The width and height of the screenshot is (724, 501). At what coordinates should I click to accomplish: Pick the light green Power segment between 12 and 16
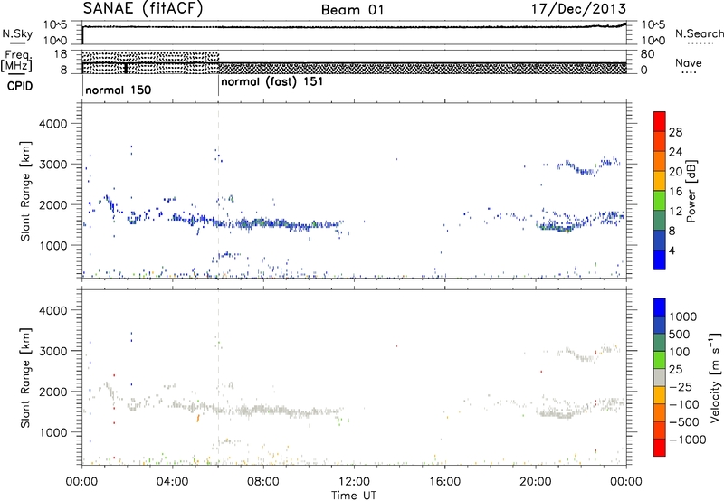660,200
